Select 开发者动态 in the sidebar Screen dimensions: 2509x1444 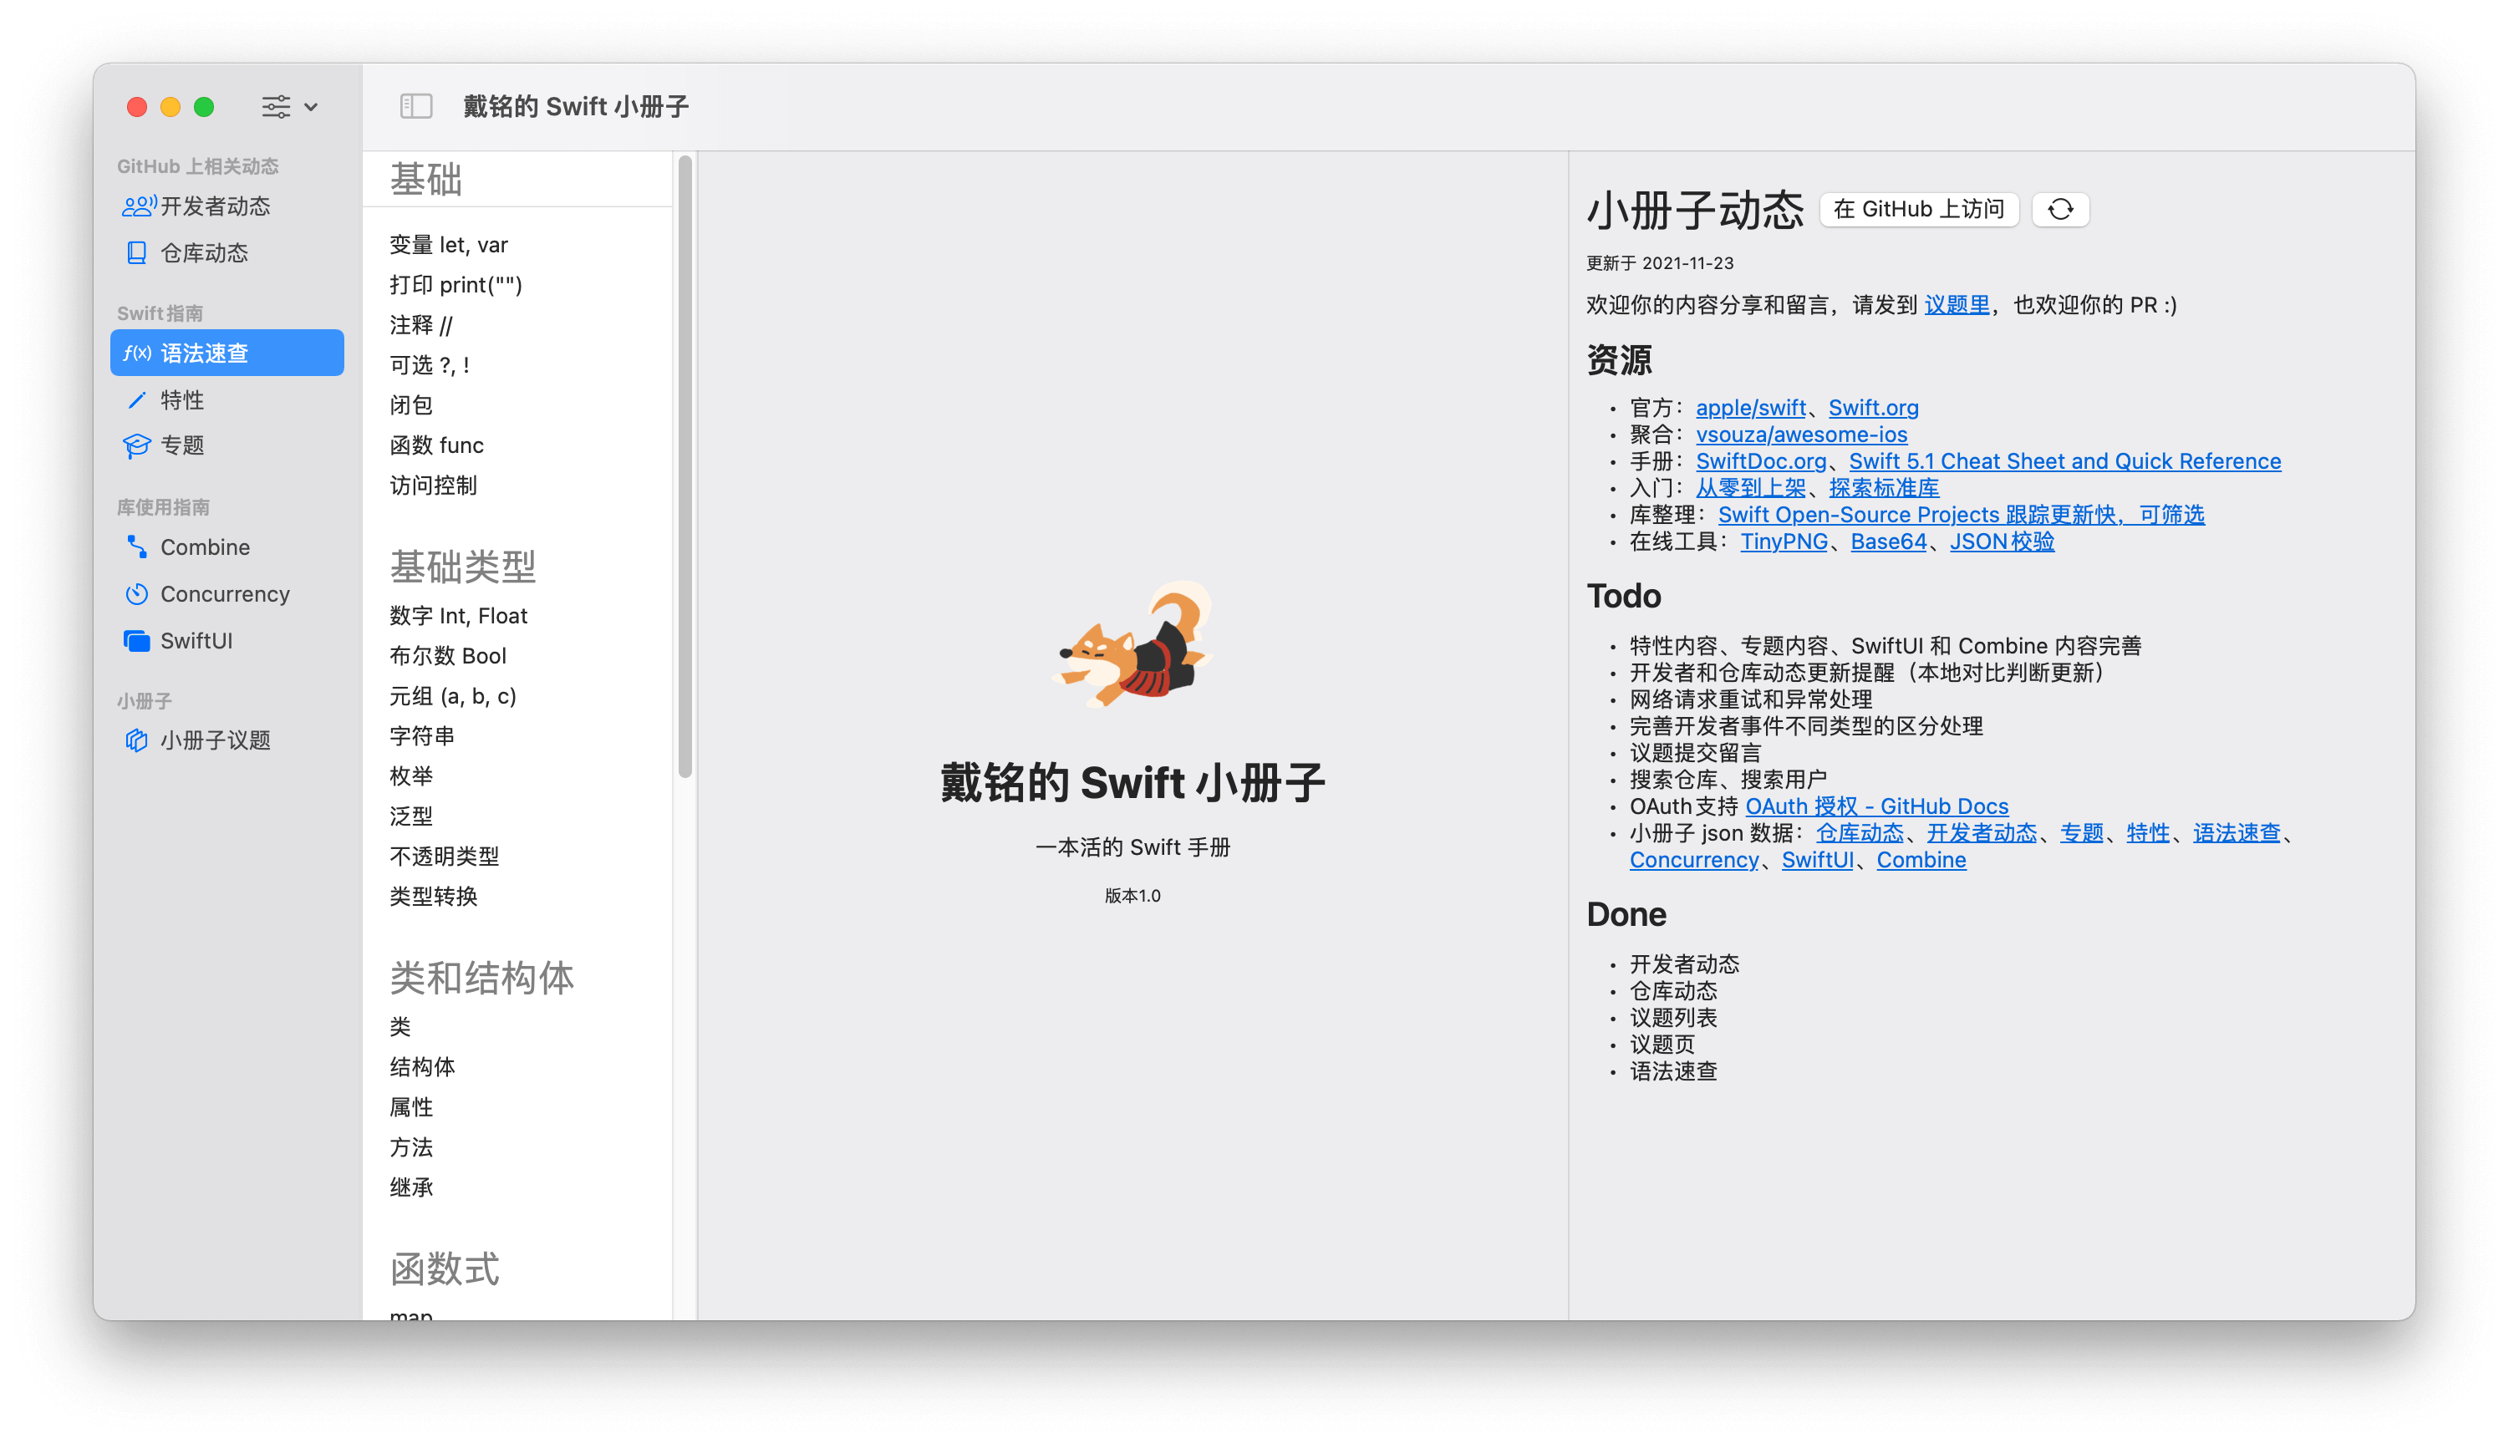[227, 206]
